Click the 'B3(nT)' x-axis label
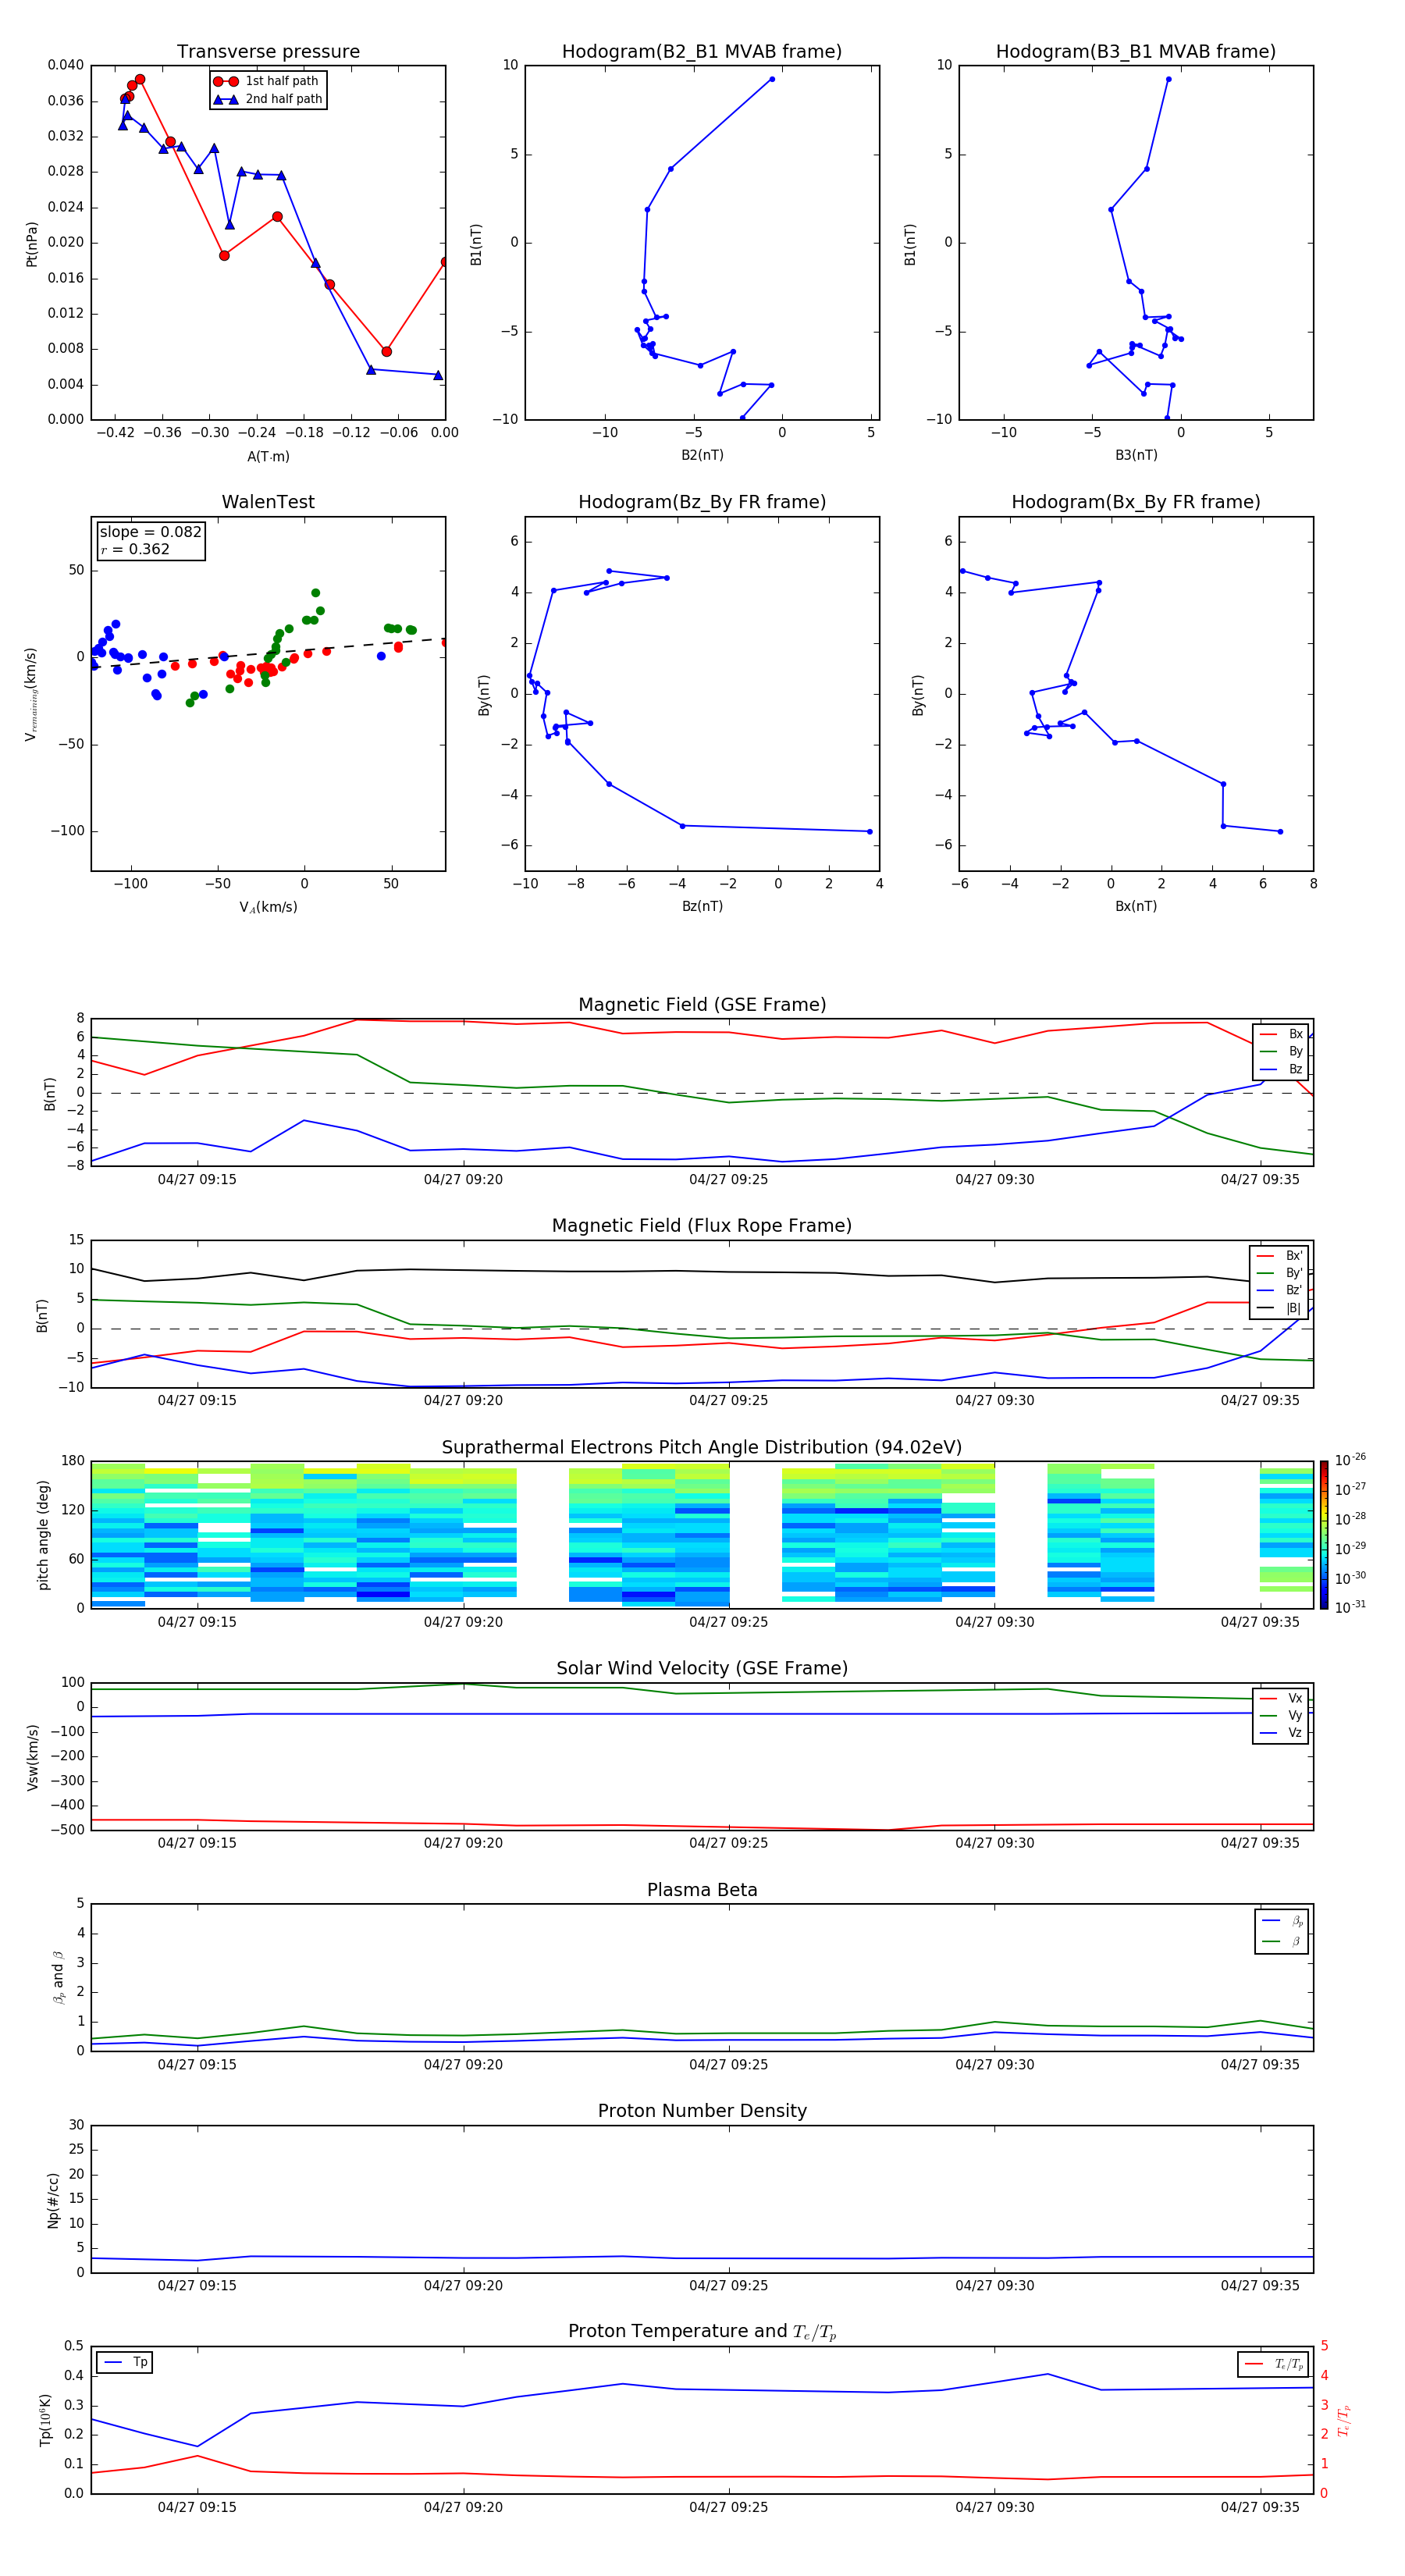The height and width of the screenshot is (2576, 1405). 1136,455
